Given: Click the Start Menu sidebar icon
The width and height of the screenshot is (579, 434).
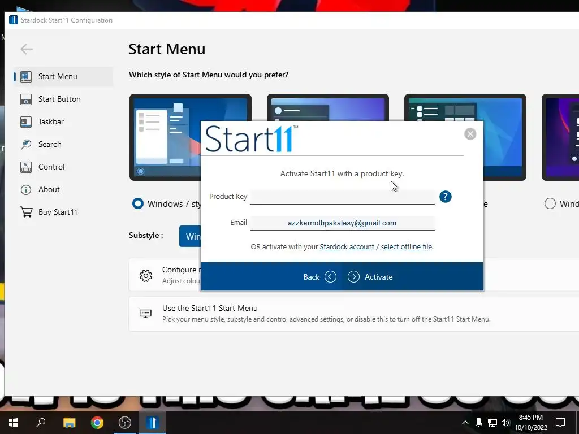Looking at the screenshot, I should [26, 76].
